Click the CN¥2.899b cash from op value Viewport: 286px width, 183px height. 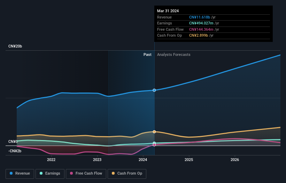pos(199,36)
